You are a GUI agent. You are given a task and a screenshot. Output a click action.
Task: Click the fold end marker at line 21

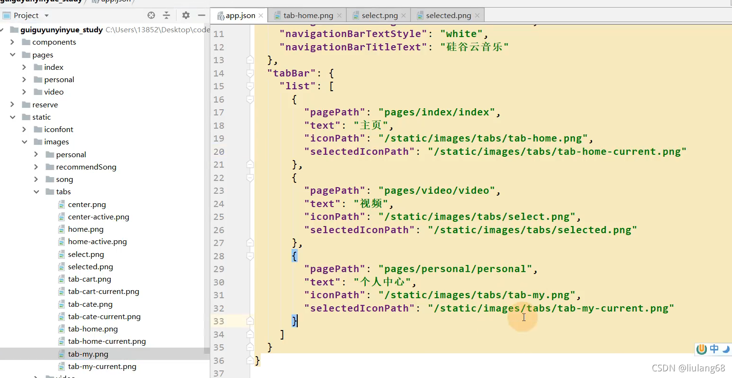250,164
